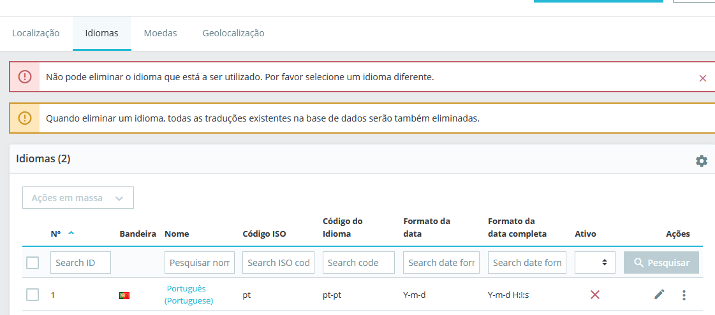Click the yellow warning alert icon
715x315 pixels.
click(x=25, y=118)
